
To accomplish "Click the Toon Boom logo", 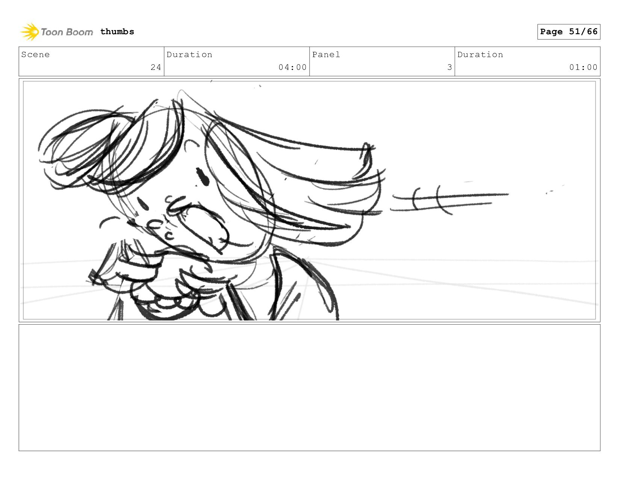I will click(x=56, y=32).
